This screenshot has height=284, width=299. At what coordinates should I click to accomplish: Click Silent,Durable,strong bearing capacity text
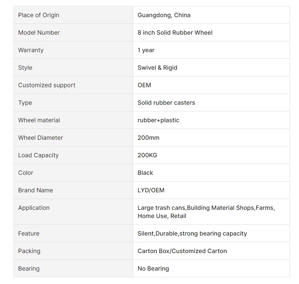tap(192, 233)
